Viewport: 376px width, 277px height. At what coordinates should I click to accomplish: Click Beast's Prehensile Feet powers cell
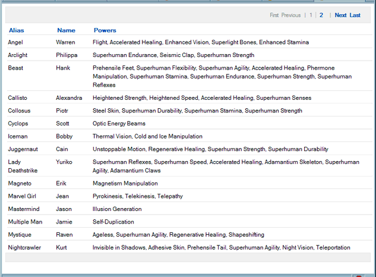coord(222,76)
